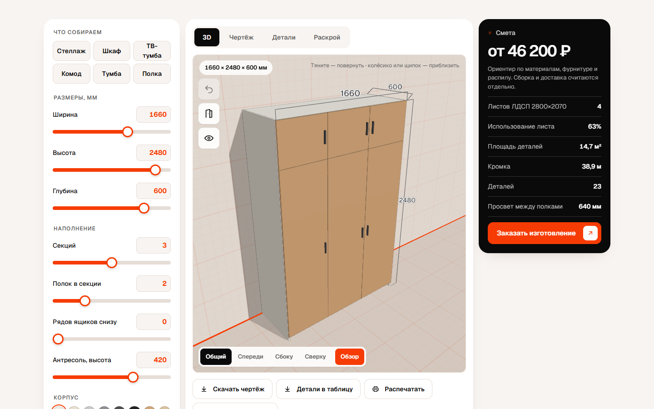Click the Ширина value field 1660
Image resolution: width=654 pixels, height=409 pixels.
[154, 115]
